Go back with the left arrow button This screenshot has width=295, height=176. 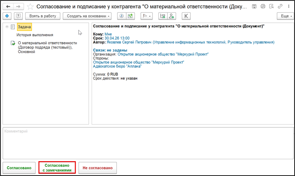coord(8,7)
